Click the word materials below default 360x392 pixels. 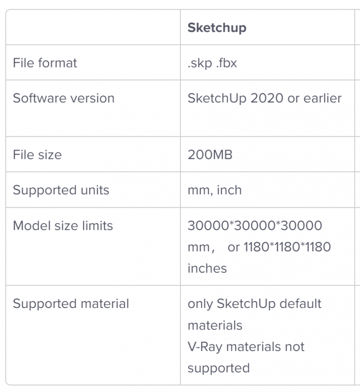pyautogui.click(x=215, y=325)
